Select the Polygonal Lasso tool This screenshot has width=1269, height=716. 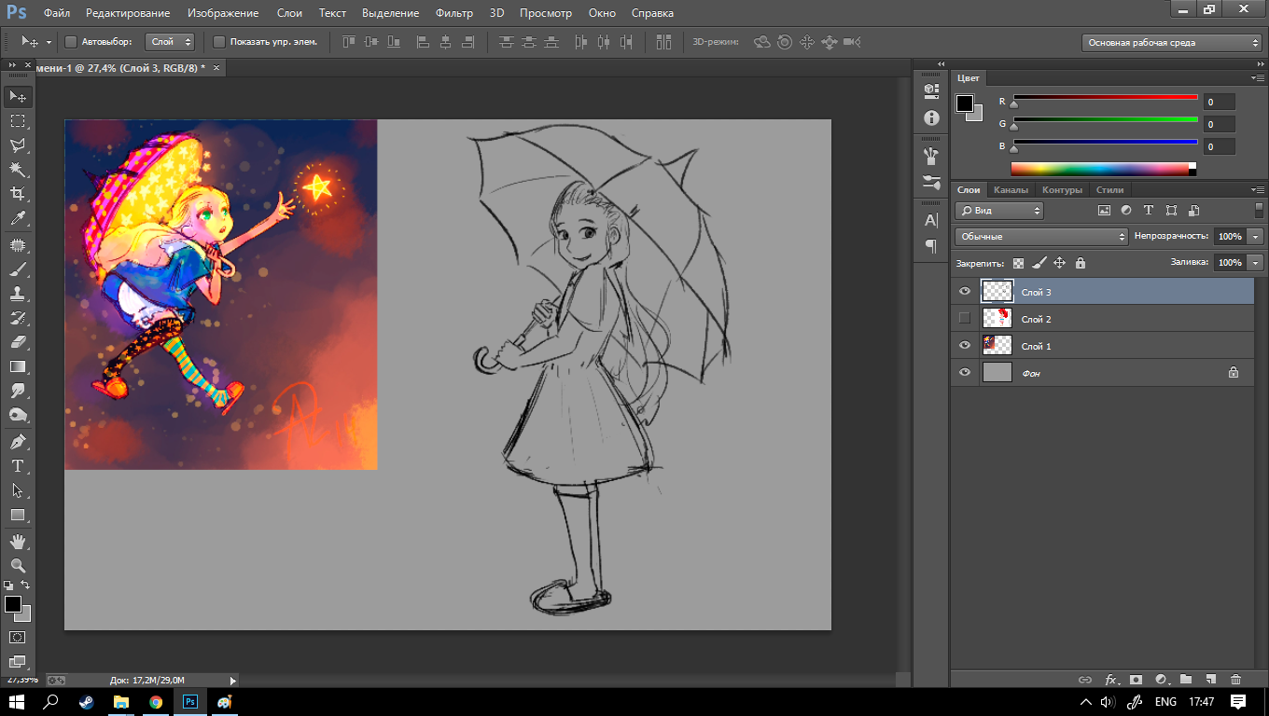(18, 145)
